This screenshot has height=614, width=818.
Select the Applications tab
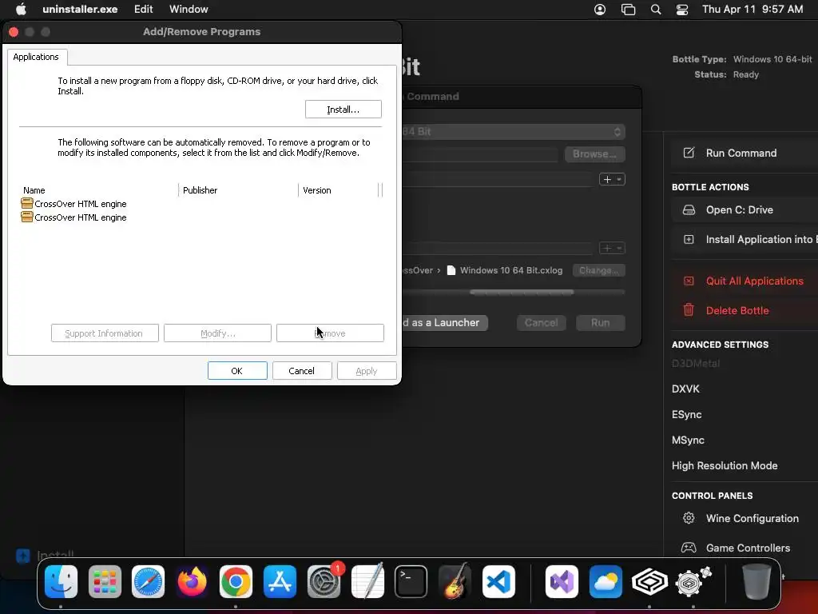point(36,57)
